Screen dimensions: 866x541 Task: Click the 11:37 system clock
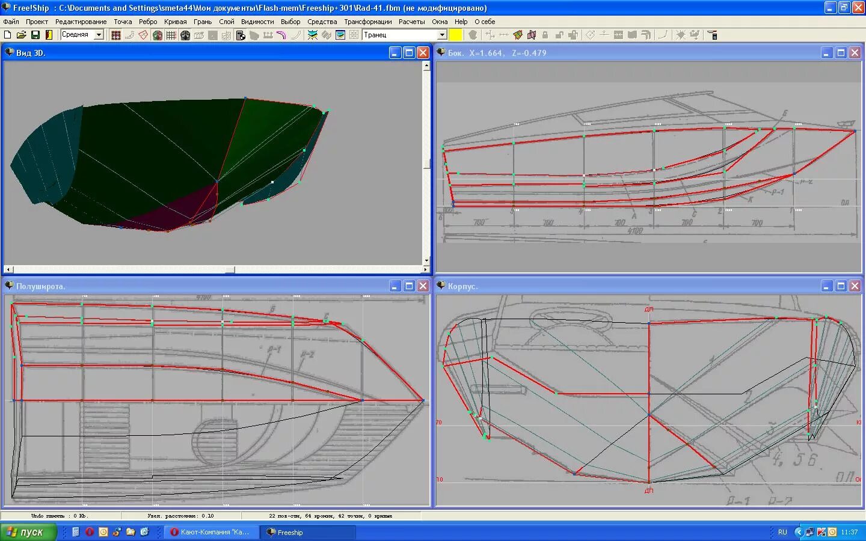pos(849,532)
